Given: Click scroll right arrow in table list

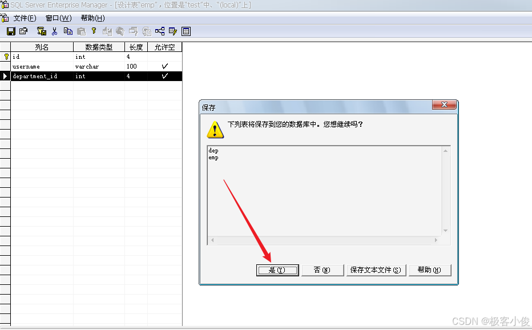Looking at the screenshot, I should [436, 240].
